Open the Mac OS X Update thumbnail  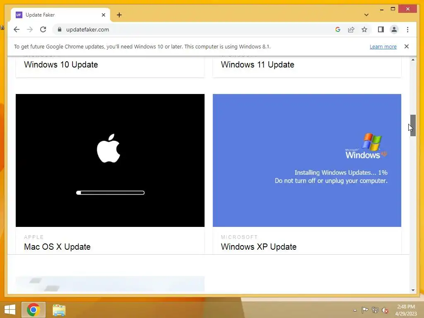point(110,160)
